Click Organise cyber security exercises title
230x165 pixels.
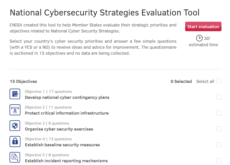click(59, 129)
